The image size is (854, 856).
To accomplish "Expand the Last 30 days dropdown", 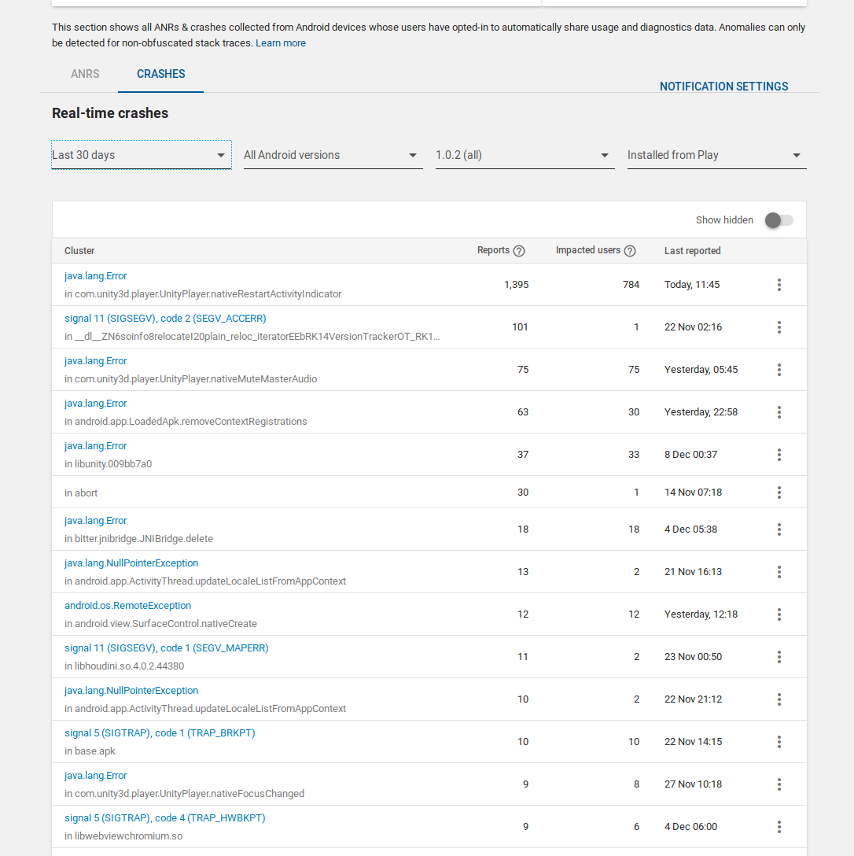I will (141, 155).
